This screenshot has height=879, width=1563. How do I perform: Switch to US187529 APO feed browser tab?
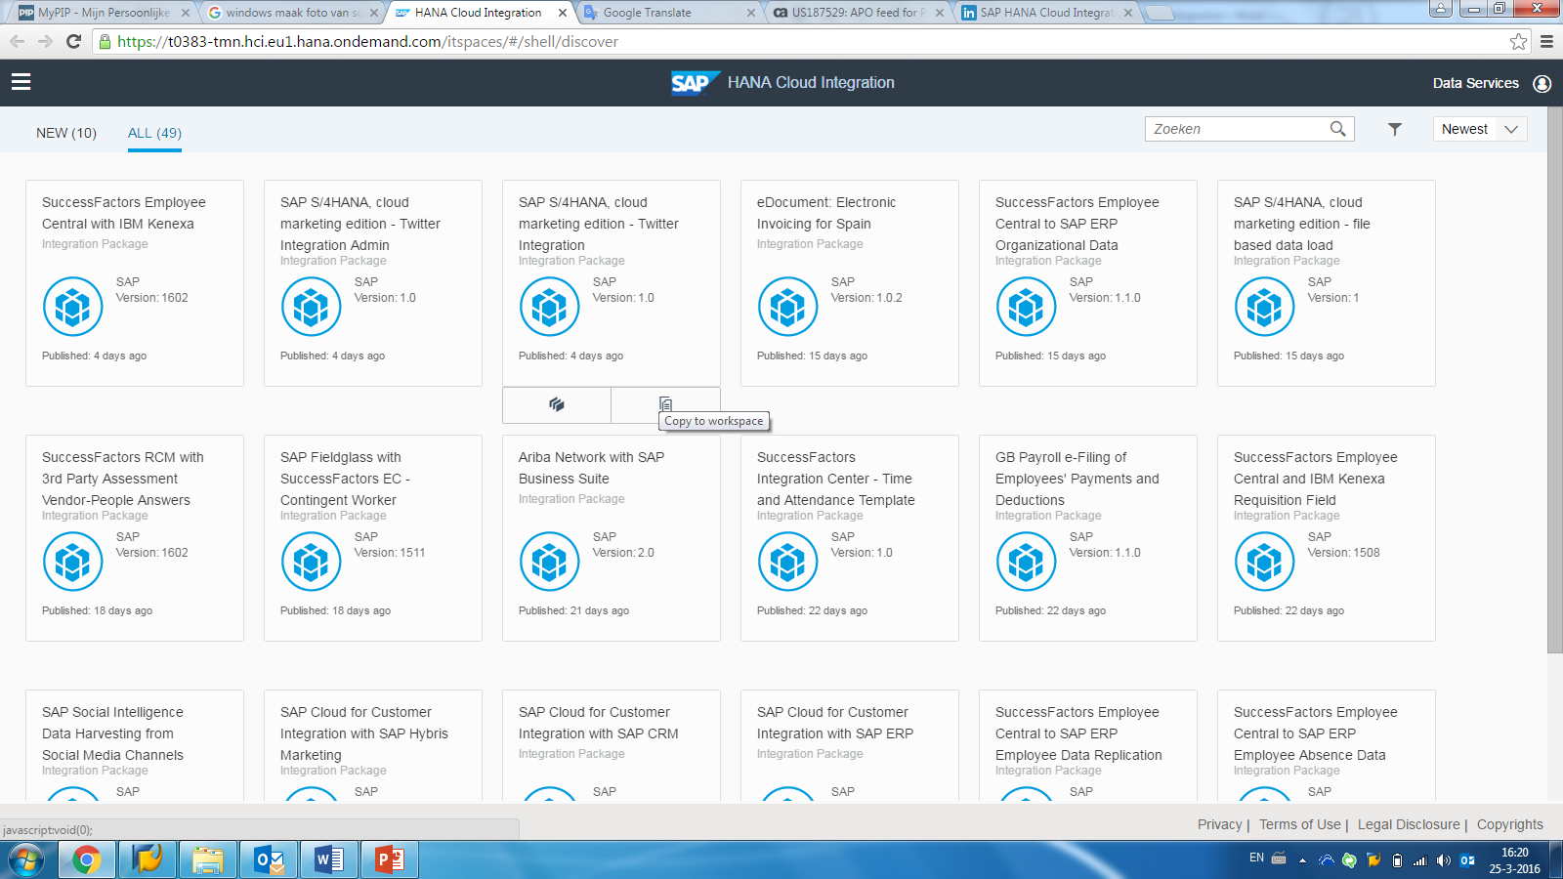858,13
